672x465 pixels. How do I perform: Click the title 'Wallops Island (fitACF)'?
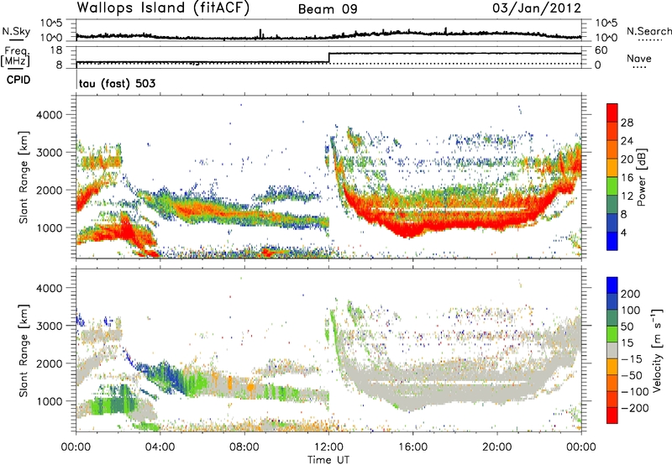tap(163, 8)
